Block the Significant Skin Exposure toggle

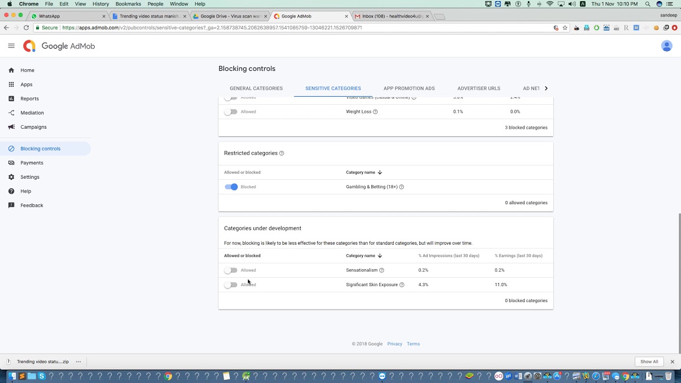click(x=230, y=285)
